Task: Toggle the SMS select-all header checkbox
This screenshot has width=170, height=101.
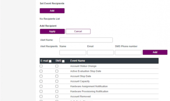Action: [x=63, y=61]
